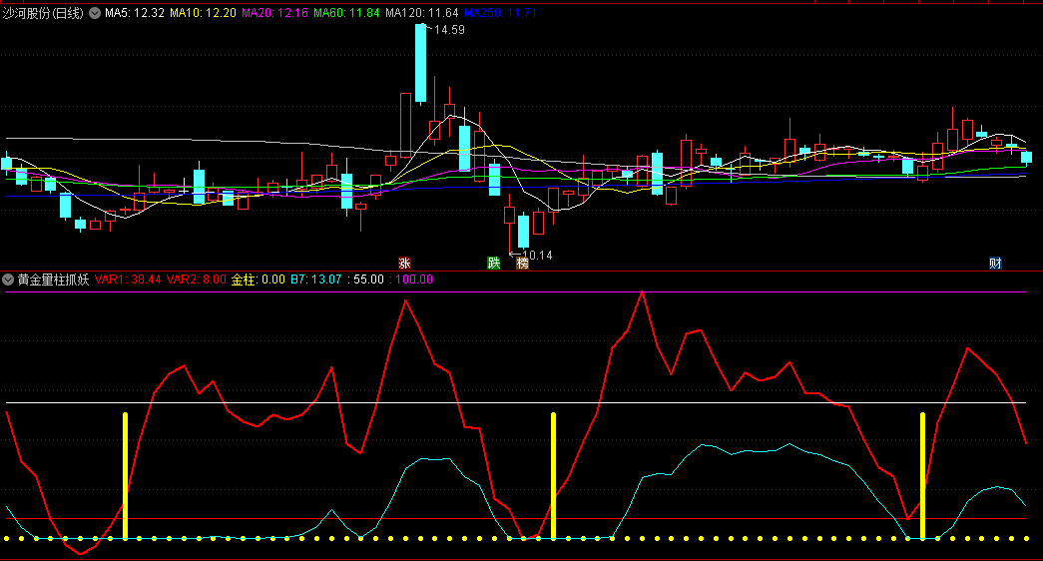
Task: Click the MA20: 12.16 label
Action: 274,13
